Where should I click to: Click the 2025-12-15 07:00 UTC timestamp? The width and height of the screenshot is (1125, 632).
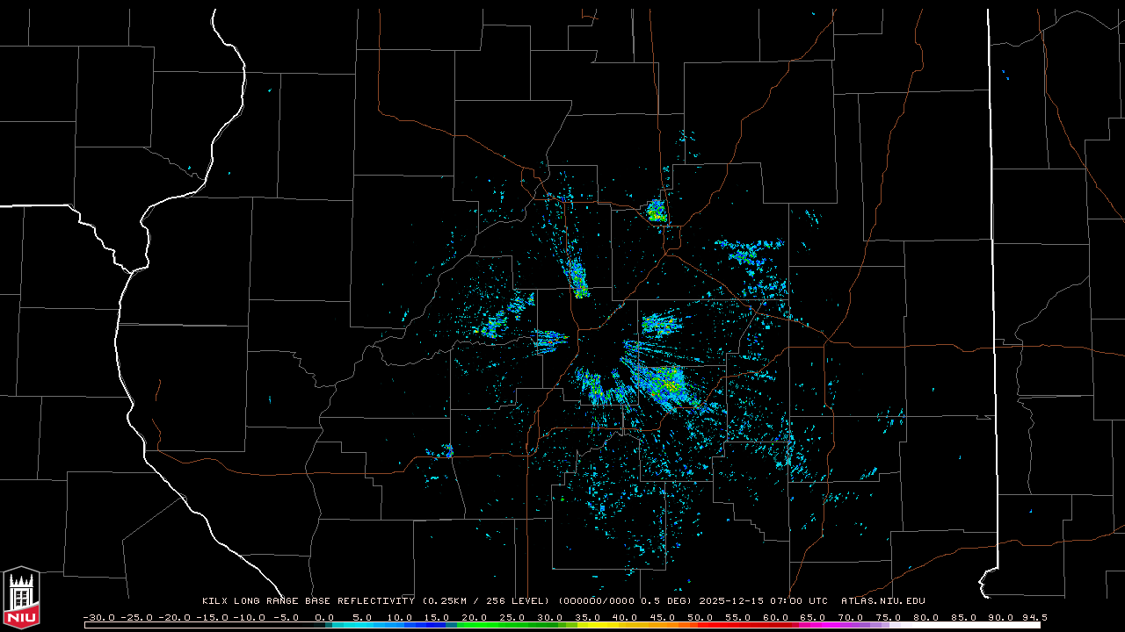coord(763,601)
